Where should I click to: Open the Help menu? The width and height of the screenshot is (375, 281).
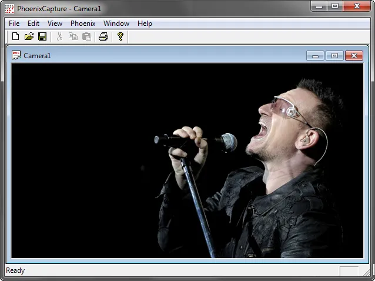coord(145,24)
